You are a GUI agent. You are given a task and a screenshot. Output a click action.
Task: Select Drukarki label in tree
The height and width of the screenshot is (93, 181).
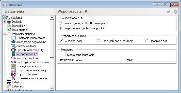click(17, 22)
